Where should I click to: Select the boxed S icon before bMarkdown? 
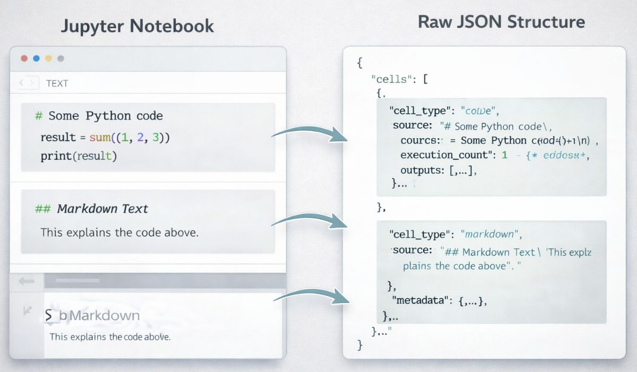tap(49, 316)
